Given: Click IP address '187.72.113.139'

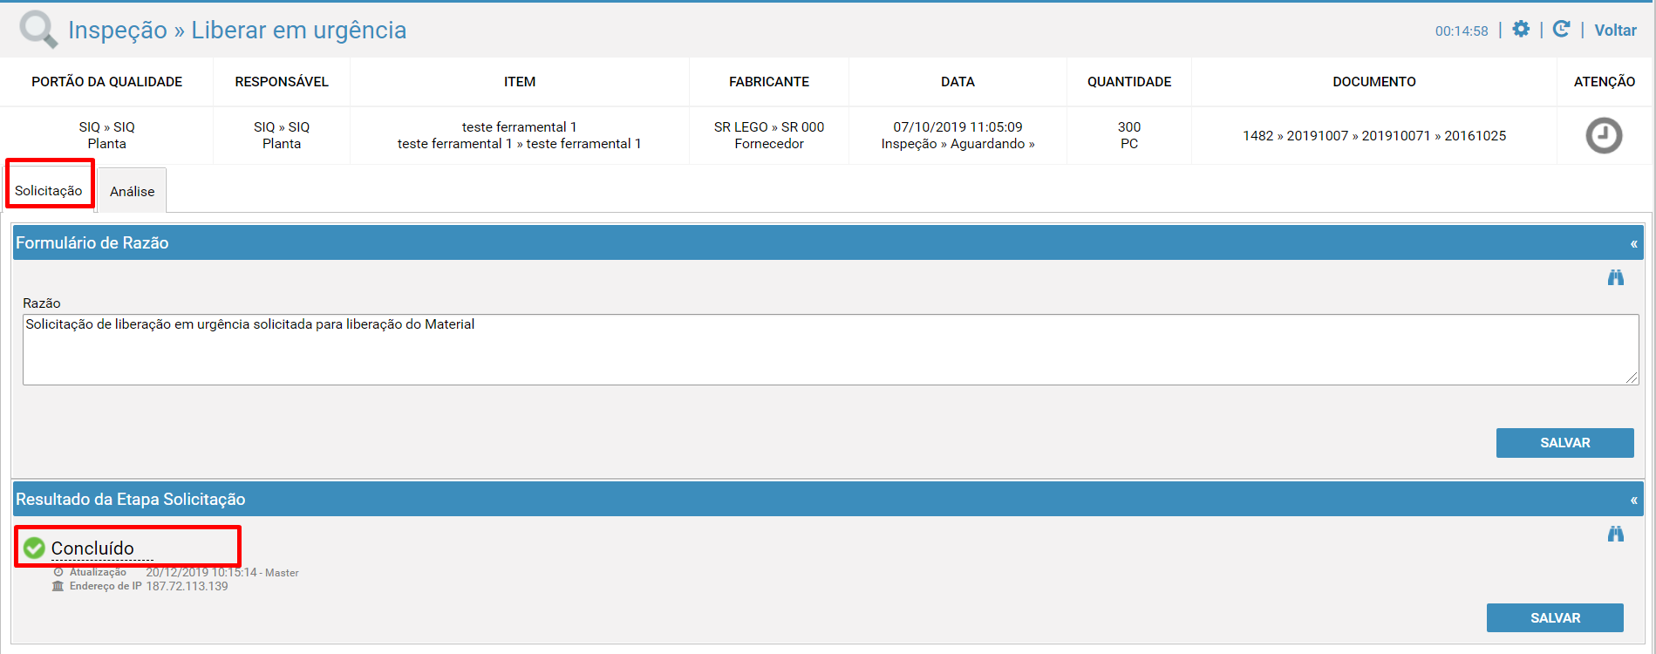Looking at the screenshot, I should 187,586.
